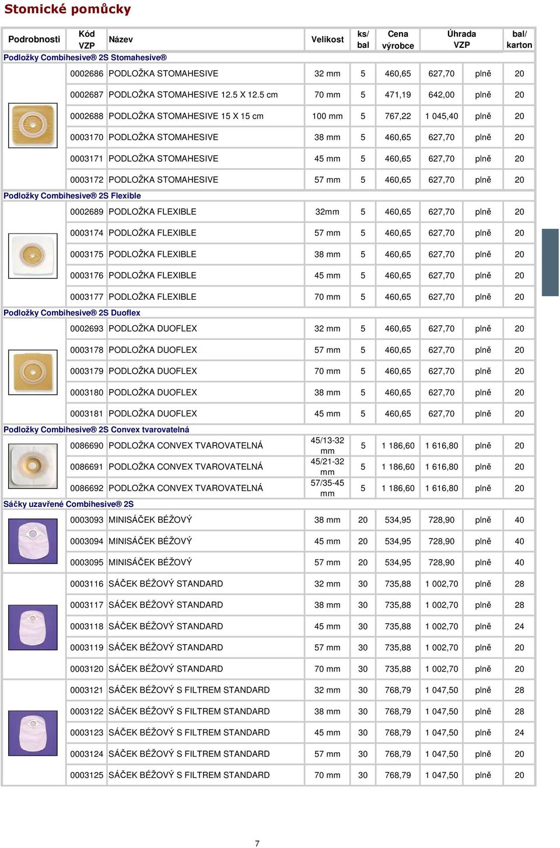Screen dimensions: 560x848
Task: Select section heading 'Podložky Combihesive® 2S Duoflex'
Action: (x=72, y=312)
